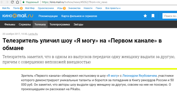Open the Почта link
177x92 pixels.
16,8
